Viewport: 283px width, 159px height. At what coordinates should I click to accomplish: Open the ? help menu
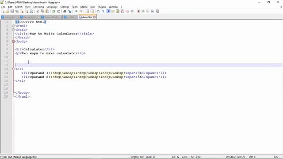tap(121, 7)
